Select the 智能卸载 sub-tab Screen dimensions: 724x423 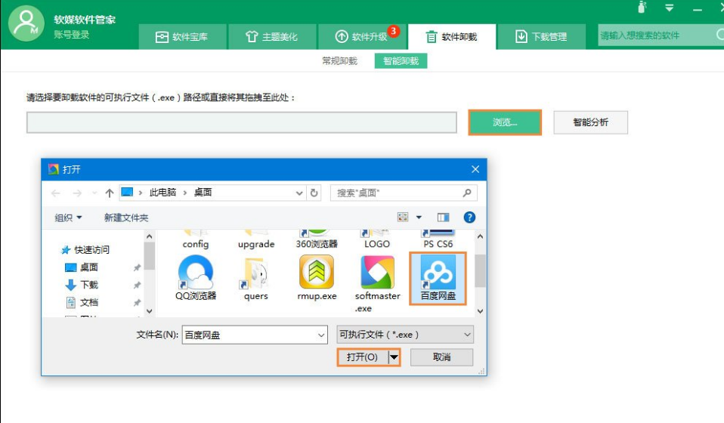(401, 61)
